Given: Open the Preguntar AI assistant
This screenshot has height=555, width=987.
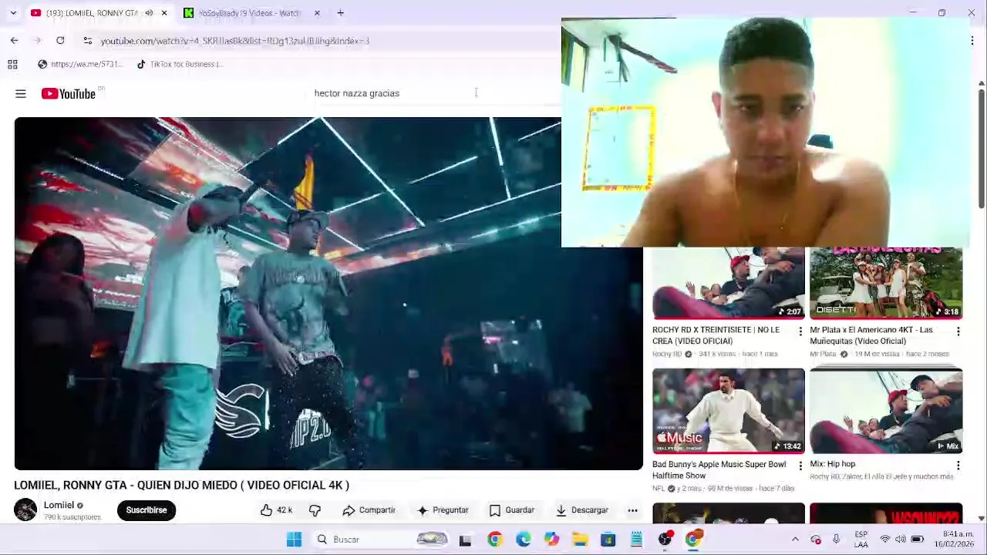Looking at the screenshot, I should click(x=443, y=510).
